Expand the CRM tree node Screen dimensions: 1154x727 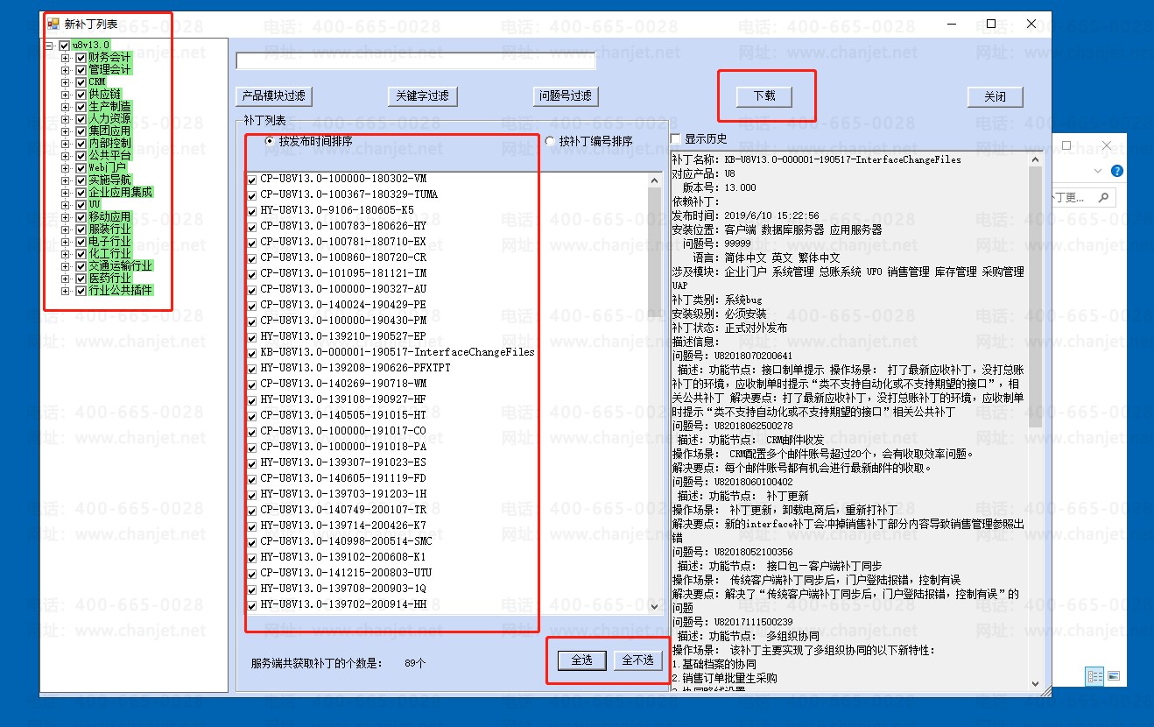(x=66, y=82)
